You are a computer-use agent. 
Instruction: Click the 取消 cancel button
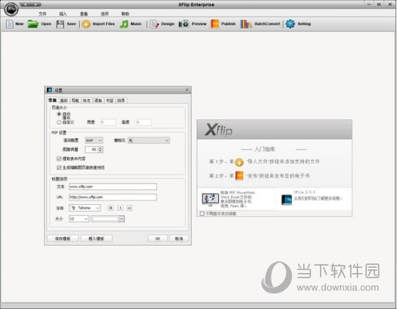[x=179, y=239]
